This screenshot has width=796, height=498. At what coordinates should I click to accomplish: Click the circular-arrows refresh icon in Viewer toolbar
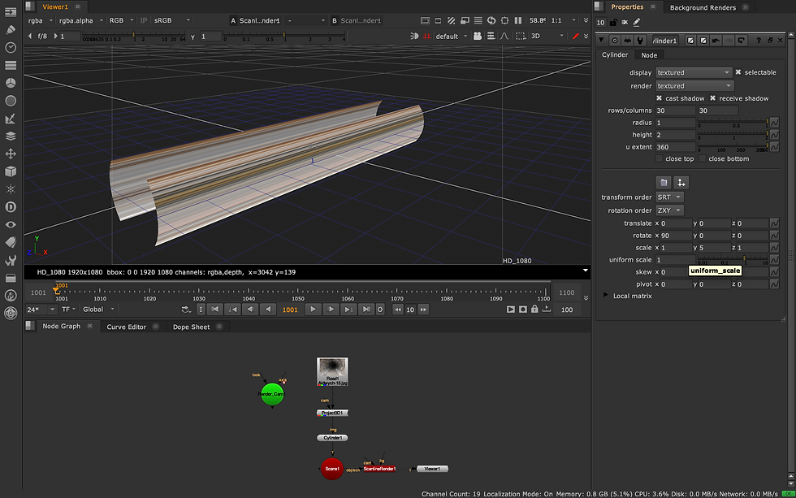click(x=491, y=21)
